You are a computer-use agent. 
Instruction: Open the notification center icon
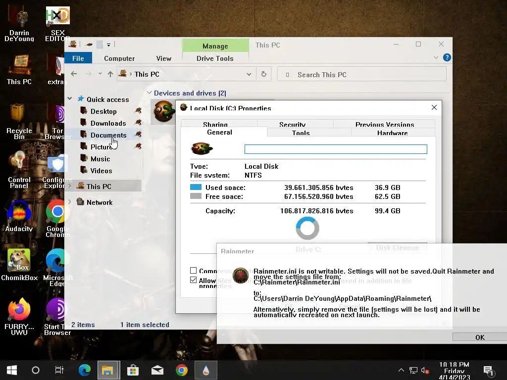click(488, 371)
